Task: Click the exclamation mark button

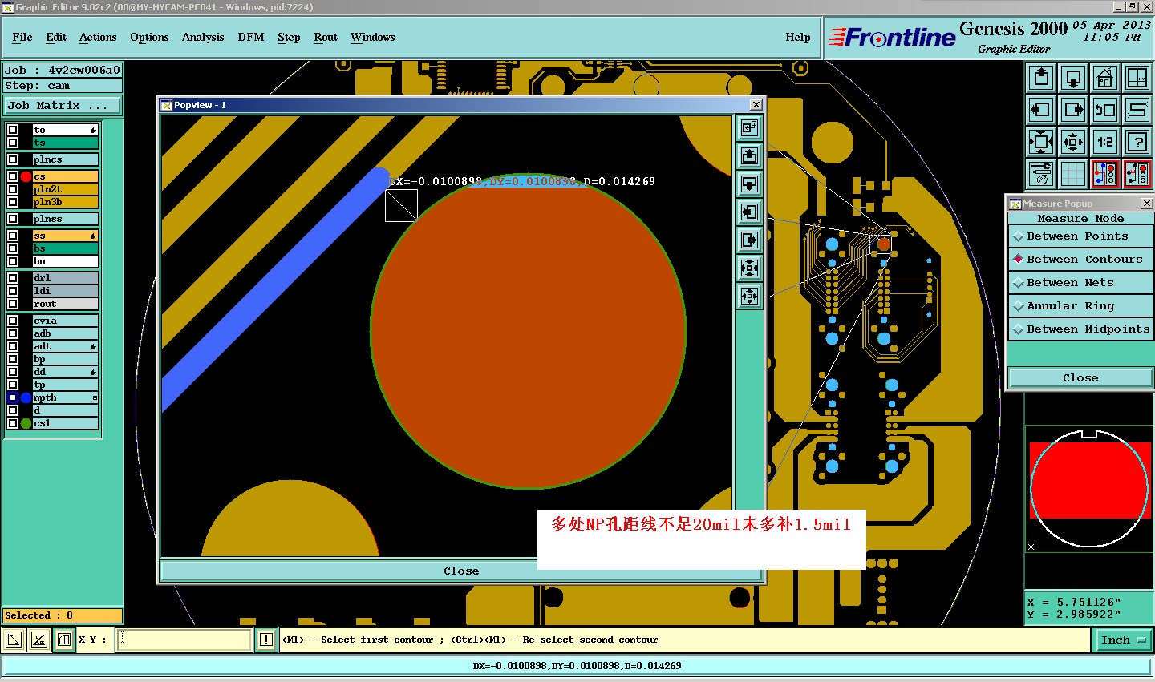Action: tap(266, 640)
